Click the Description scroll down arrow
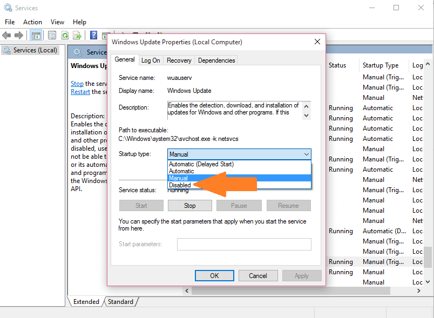 click(x=306, y=116)
